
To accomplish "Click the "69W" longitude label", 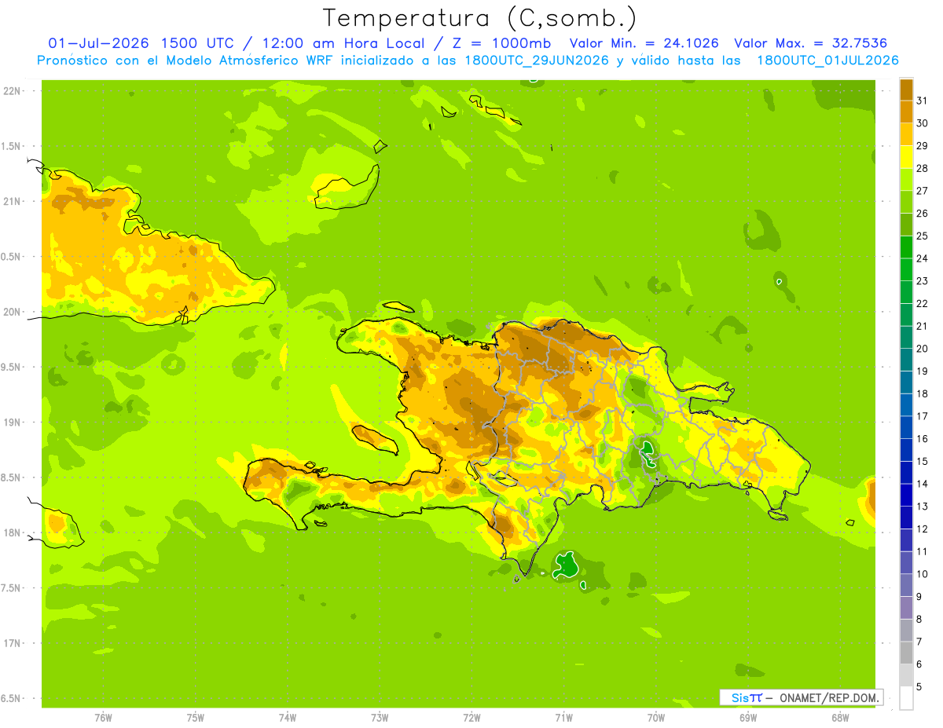I will [748, 718].
